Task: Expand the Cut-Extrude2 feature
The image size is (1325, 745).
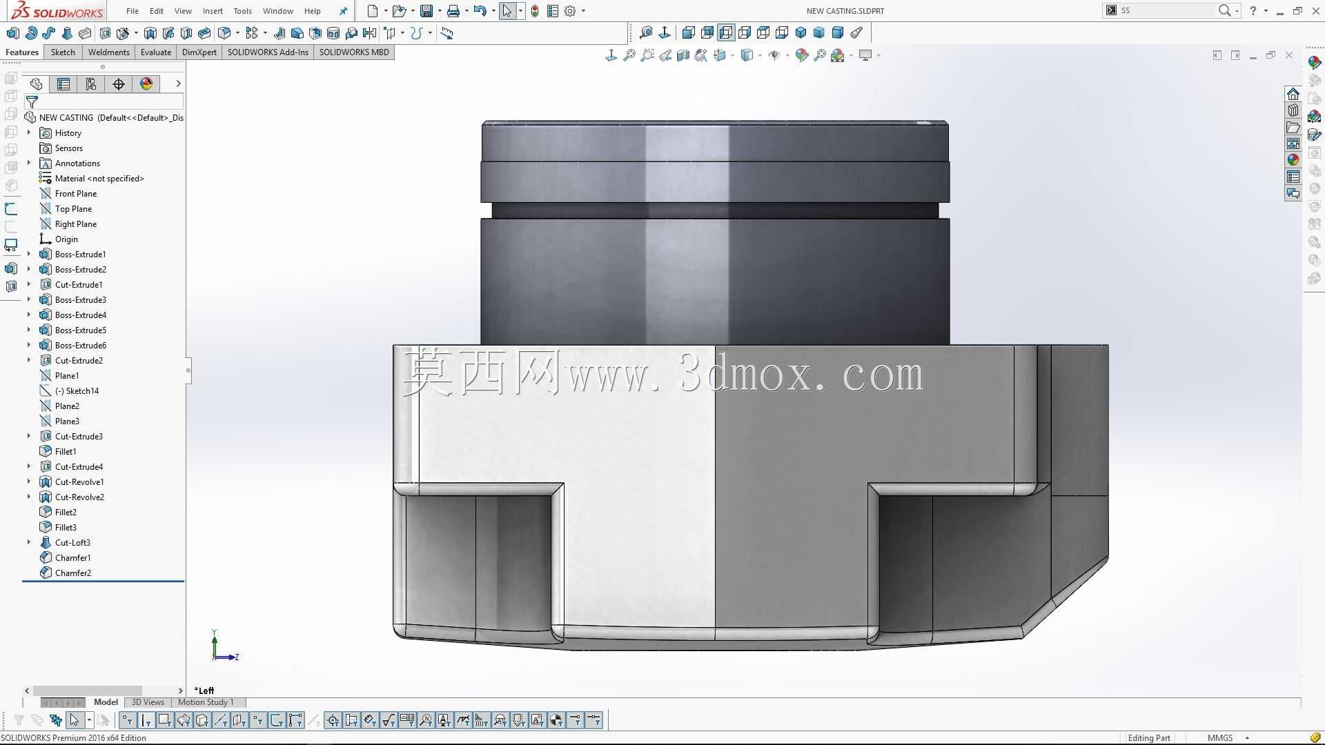Action: point(29,361)
